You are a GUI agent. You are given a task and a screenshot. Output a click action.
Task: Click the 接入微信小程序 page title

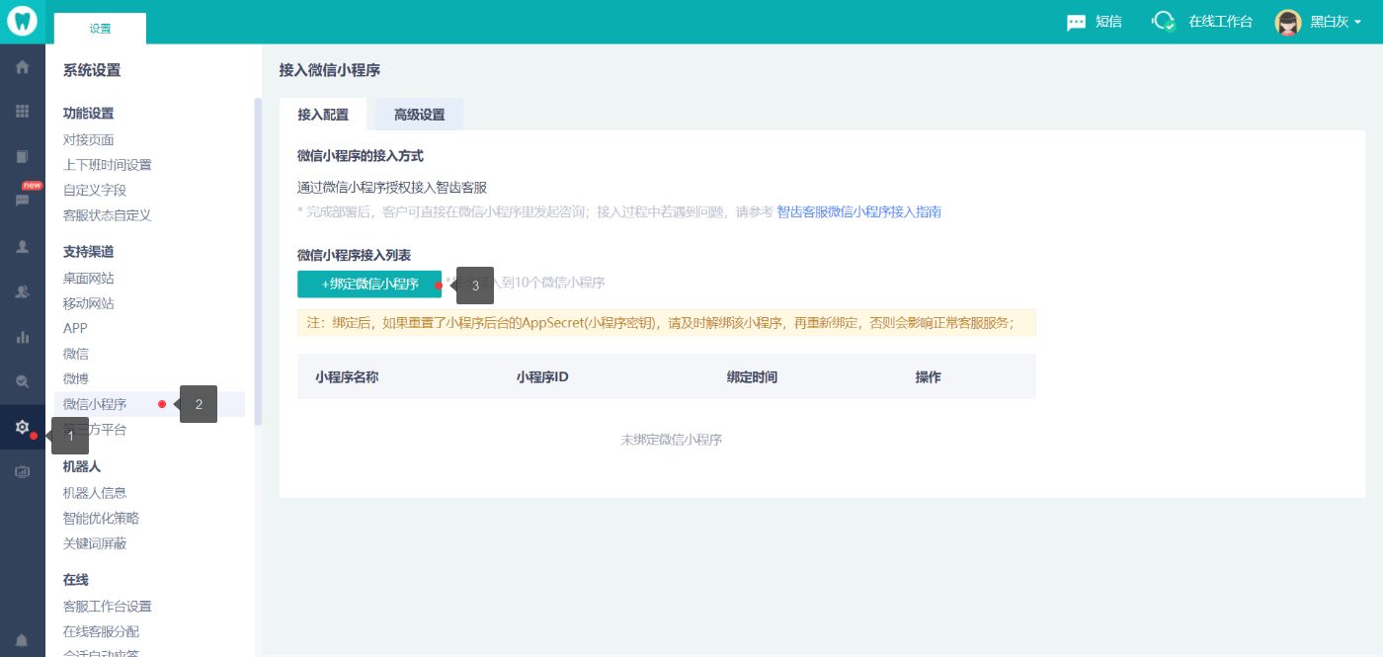coord(330,70)
